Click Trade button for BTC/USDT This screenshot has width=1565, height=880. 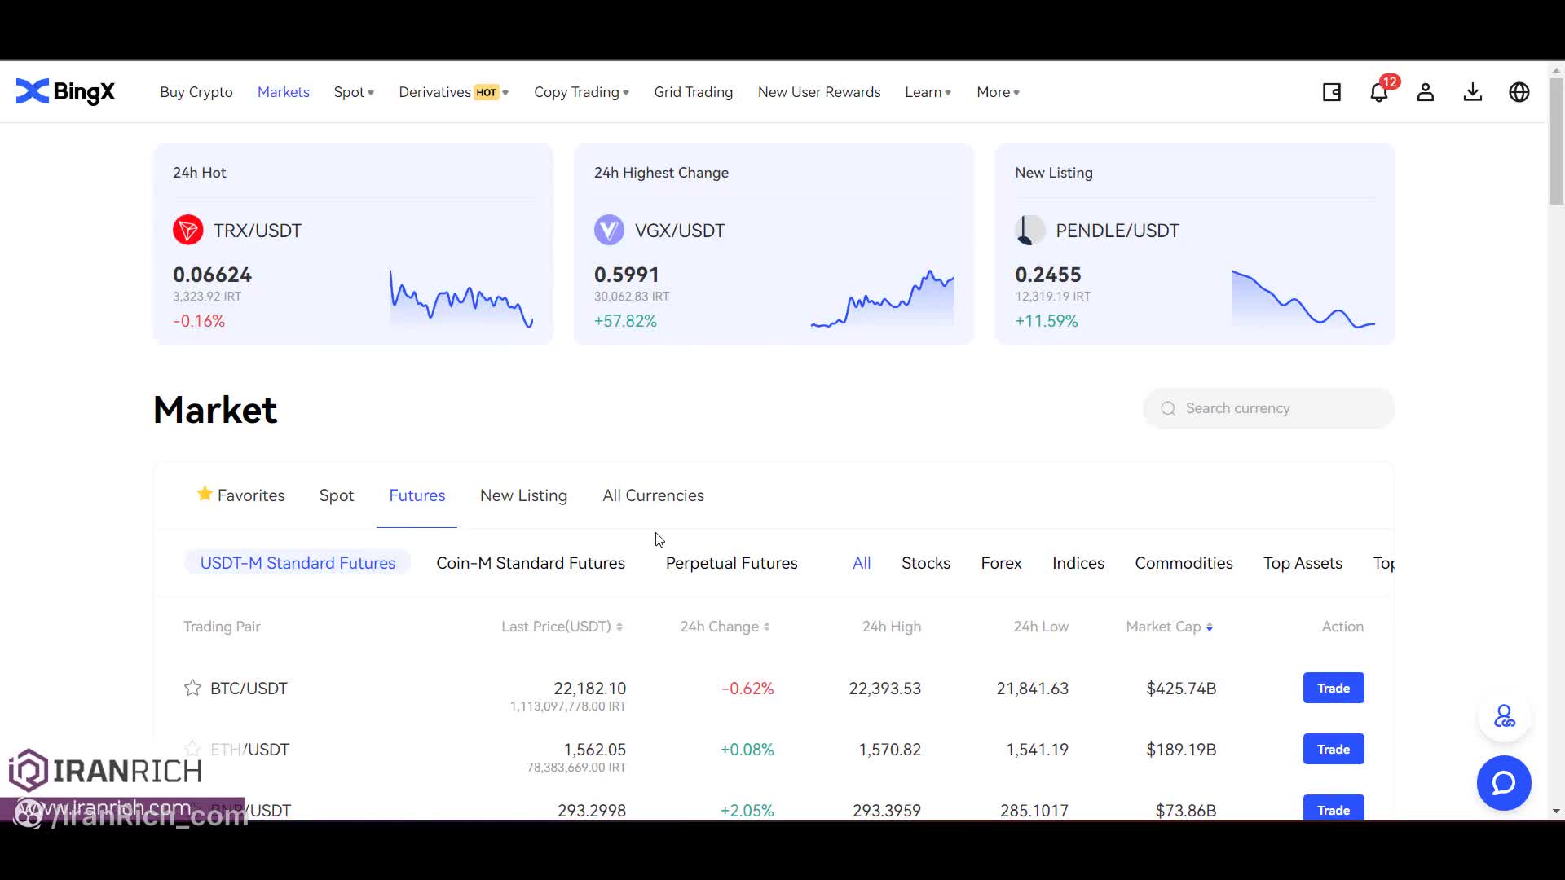(x=1333, y=689)
